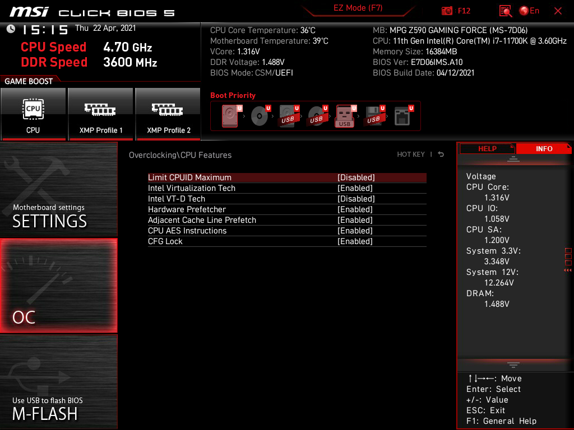Click the F1: General Help hint

[501, 421]
